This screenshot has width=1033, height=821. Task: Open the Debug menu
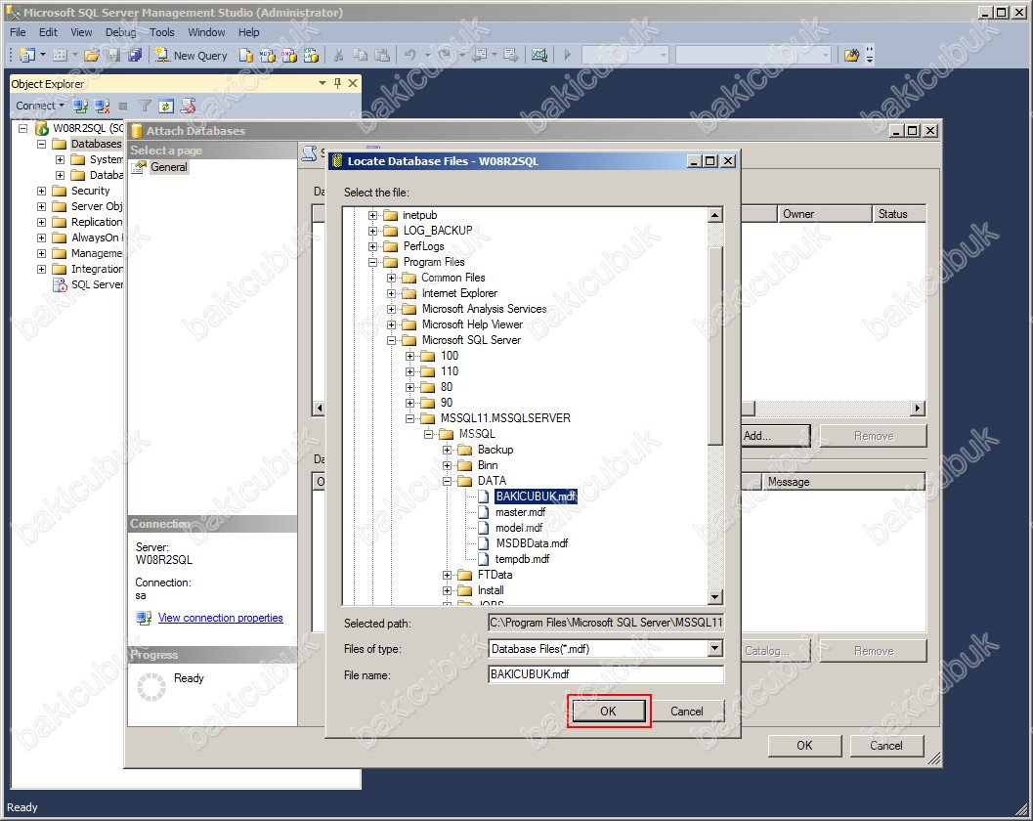click(120, 32)
